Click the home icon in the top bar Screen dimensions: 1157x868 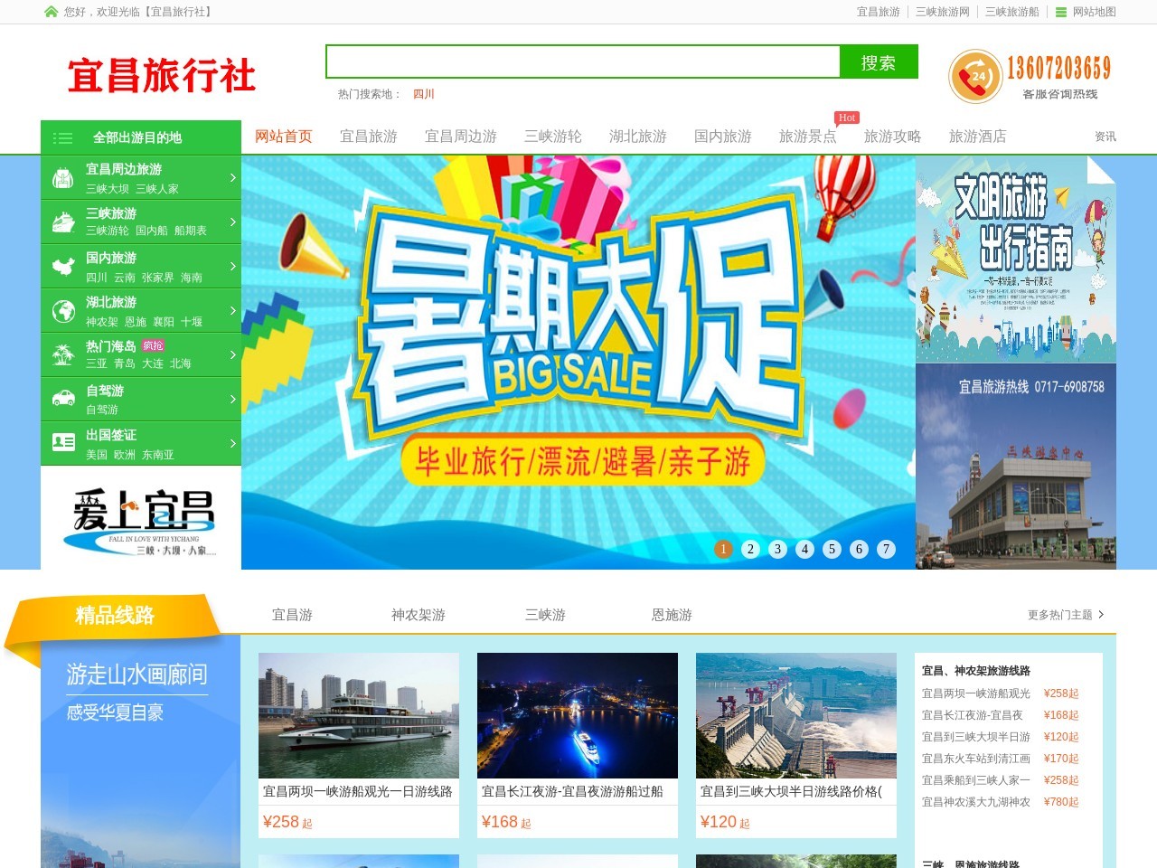tap(51, 12)
